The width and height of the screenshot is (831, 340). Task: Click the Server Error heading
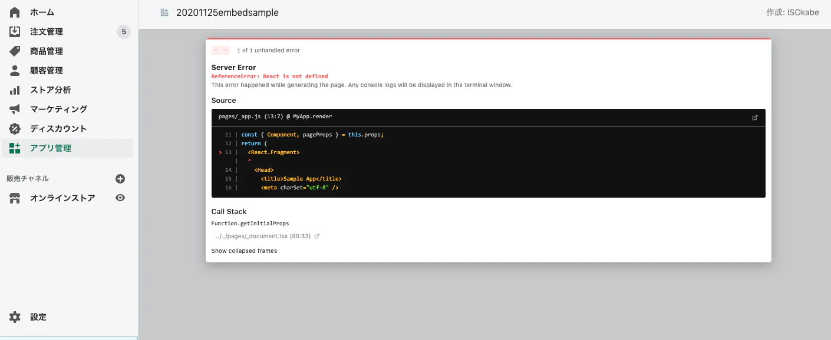click(x=234, y=68)
